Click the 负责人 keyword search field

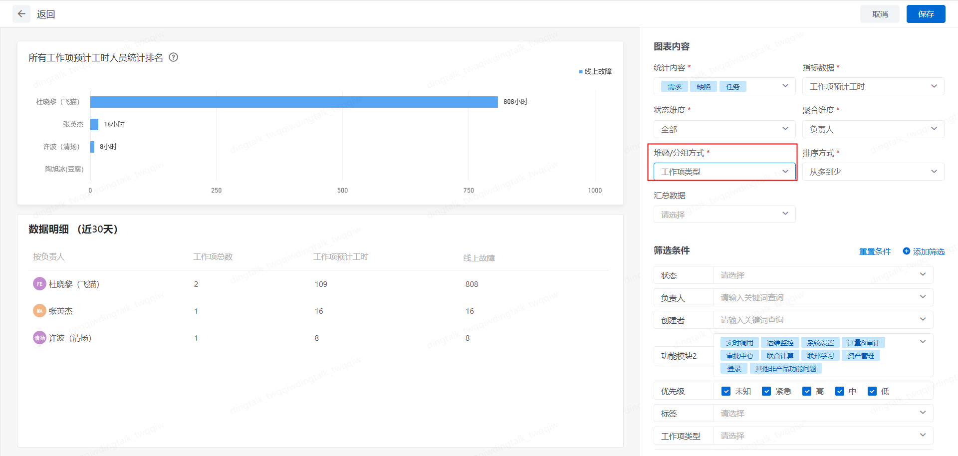point(823,297)
